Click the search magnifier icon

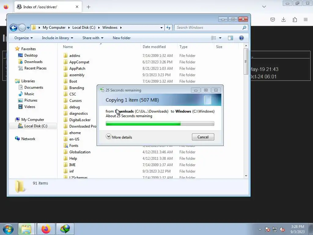(x=244, y=28)
